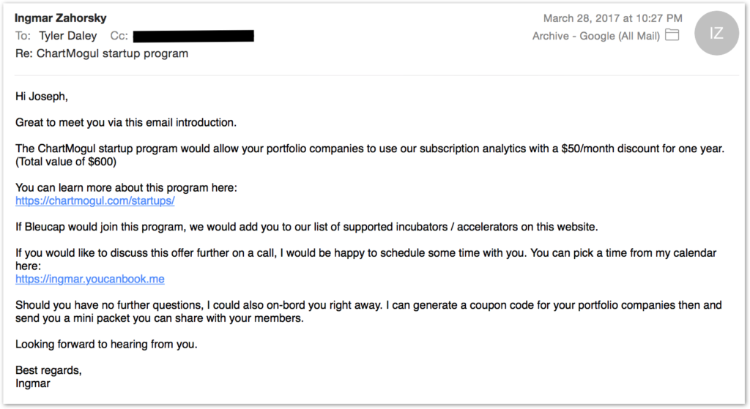Click subject Re: ChartMogul startup program
This screenshot has height=409, width=750.
tap(102, 53)
